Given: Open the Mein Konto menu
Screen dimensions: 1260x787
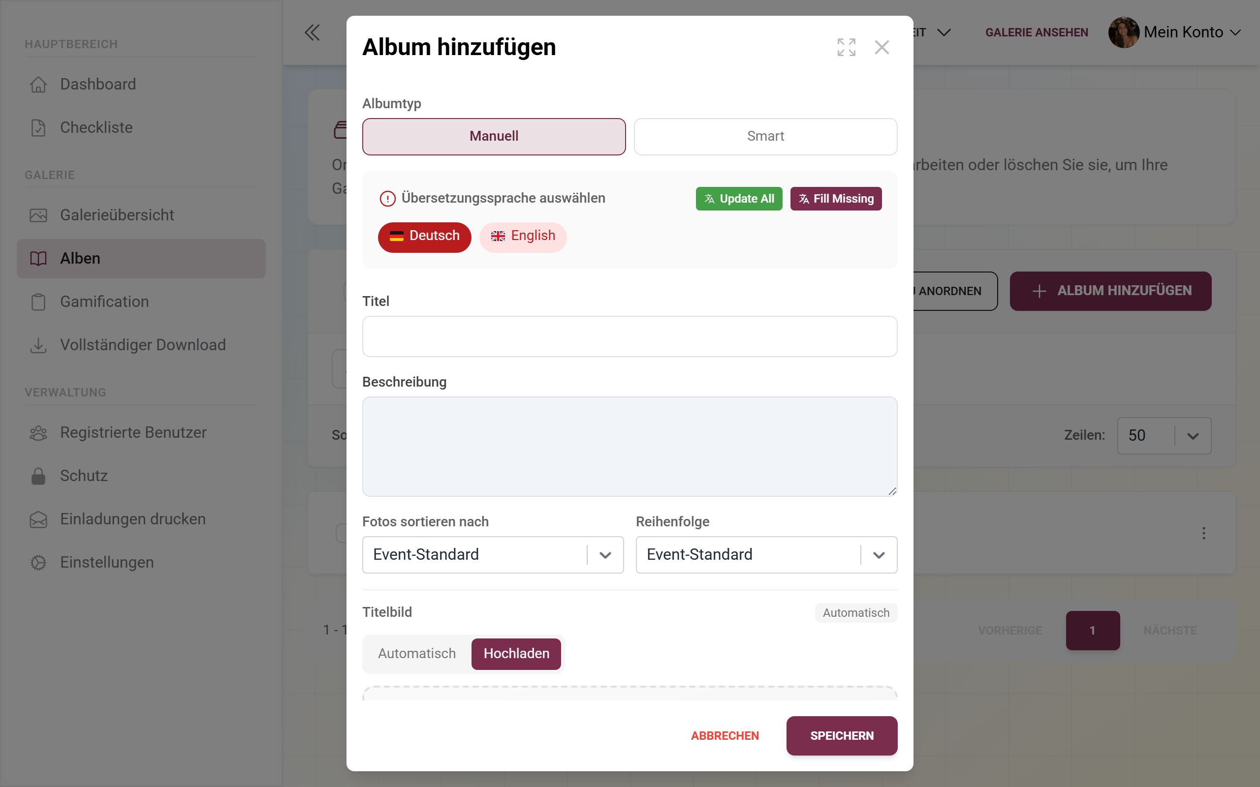Looking at the screenshot, I should 1175,32.
